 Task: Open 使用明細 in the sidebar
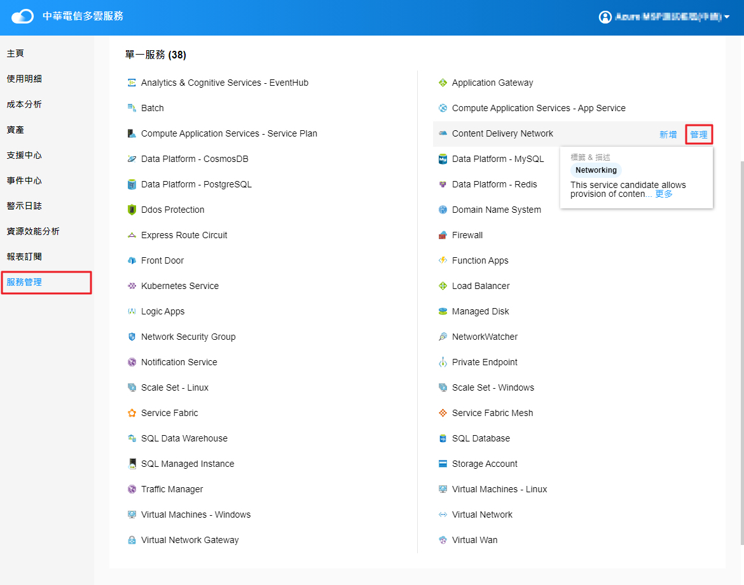point(24,79)
